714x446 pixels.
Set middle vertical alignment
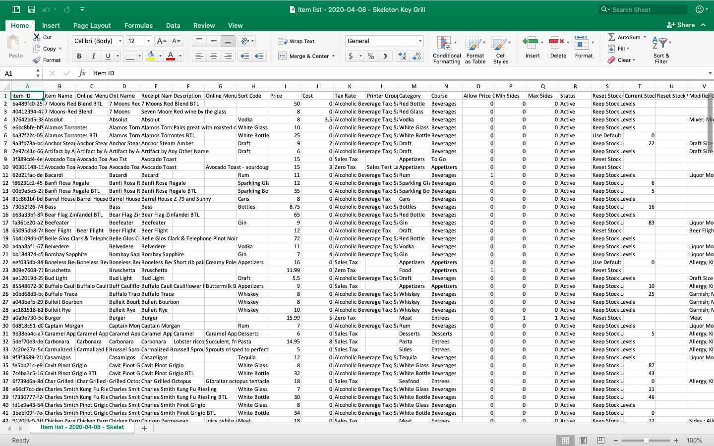pos(213,41)
